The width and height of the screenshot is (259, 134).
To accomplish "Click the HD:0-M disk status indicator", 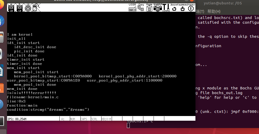I will [x=106, y=119].
